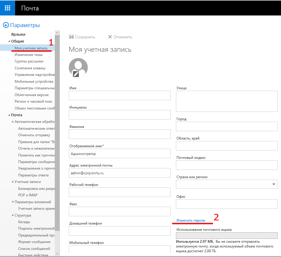Viewport: 281px width, 257px height.
Task: Click the Отображаемое имя field
Action: (119, 153)
